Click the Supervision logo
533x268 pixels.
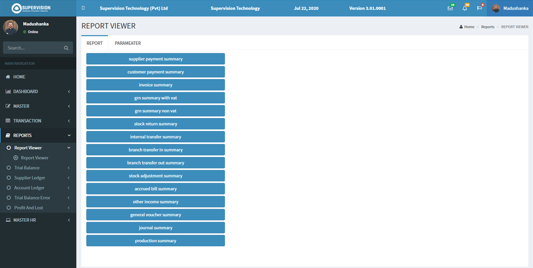(31, 8)
